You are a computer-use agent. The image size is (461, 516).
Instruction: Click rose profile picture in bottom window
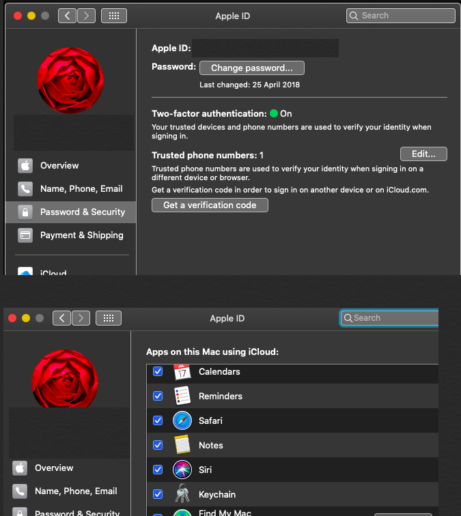point(65,379)
